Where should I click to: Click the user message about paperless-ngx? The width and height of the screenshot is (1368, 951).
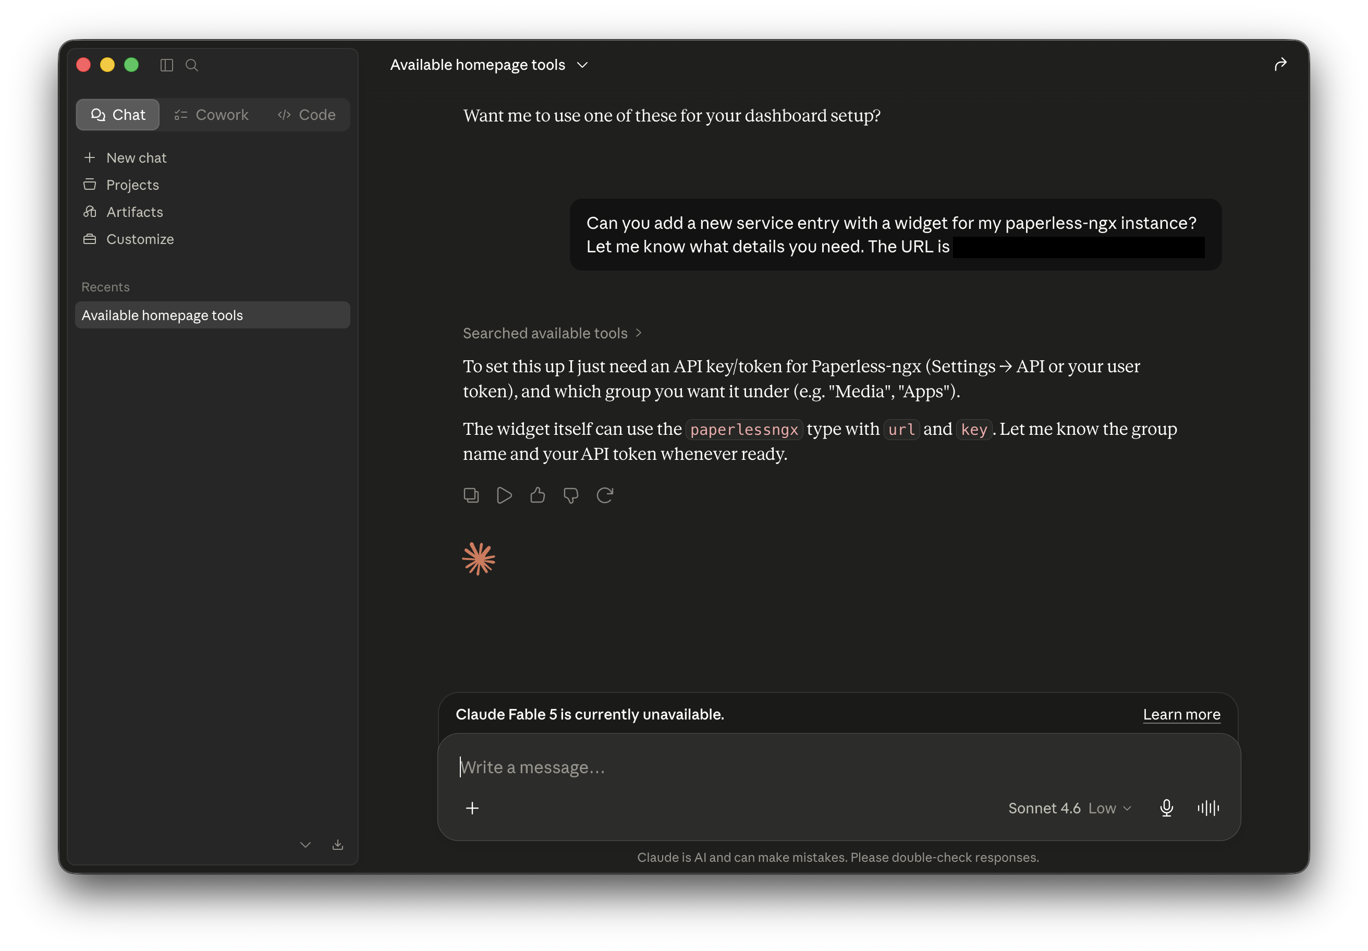click(x=896, y=235)
